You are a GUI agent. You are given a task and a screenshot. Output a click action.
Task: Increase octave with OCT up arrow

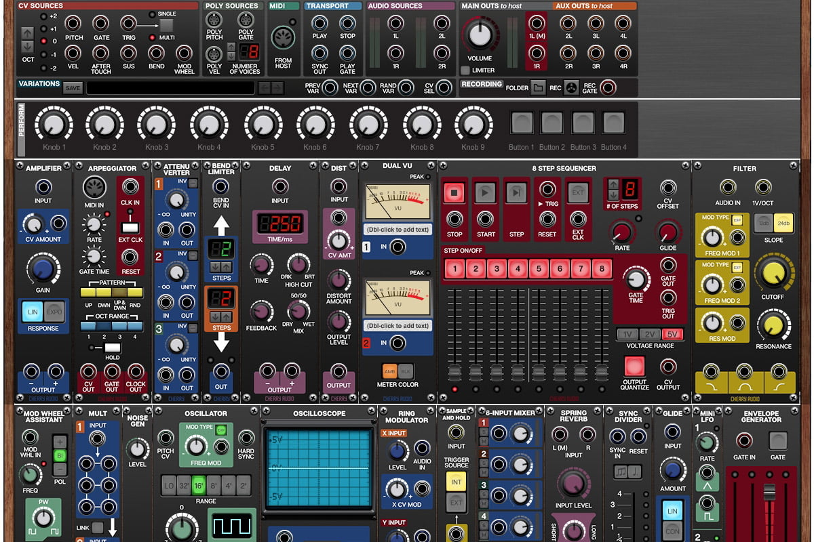(27, 33)
